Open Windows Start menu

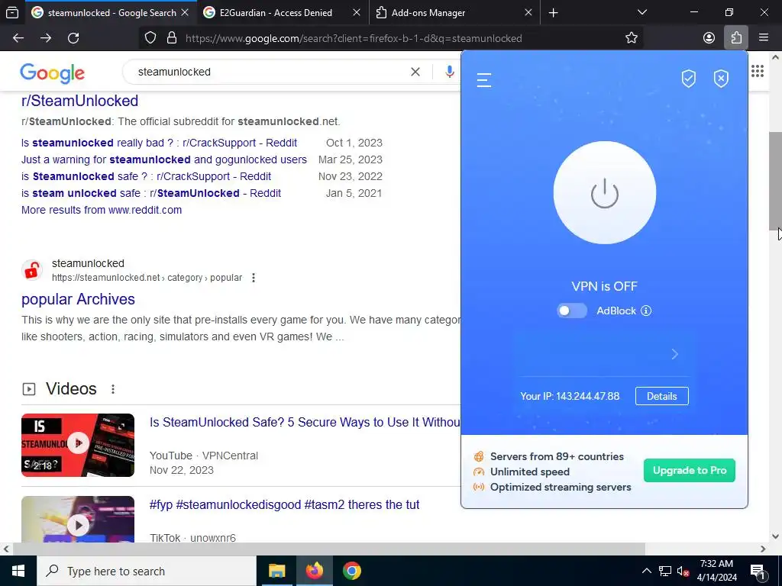point(18,571)
